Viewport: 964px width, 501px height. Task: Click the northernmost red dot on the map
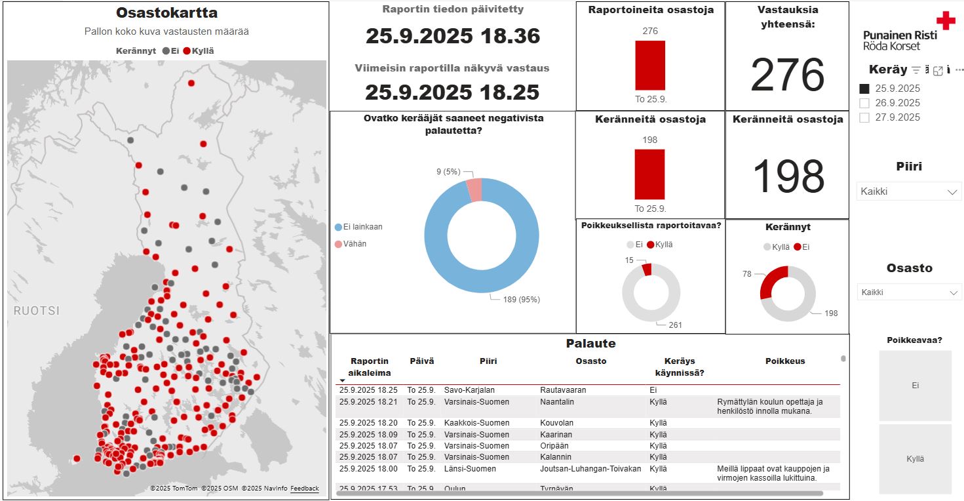click(191, 83)
